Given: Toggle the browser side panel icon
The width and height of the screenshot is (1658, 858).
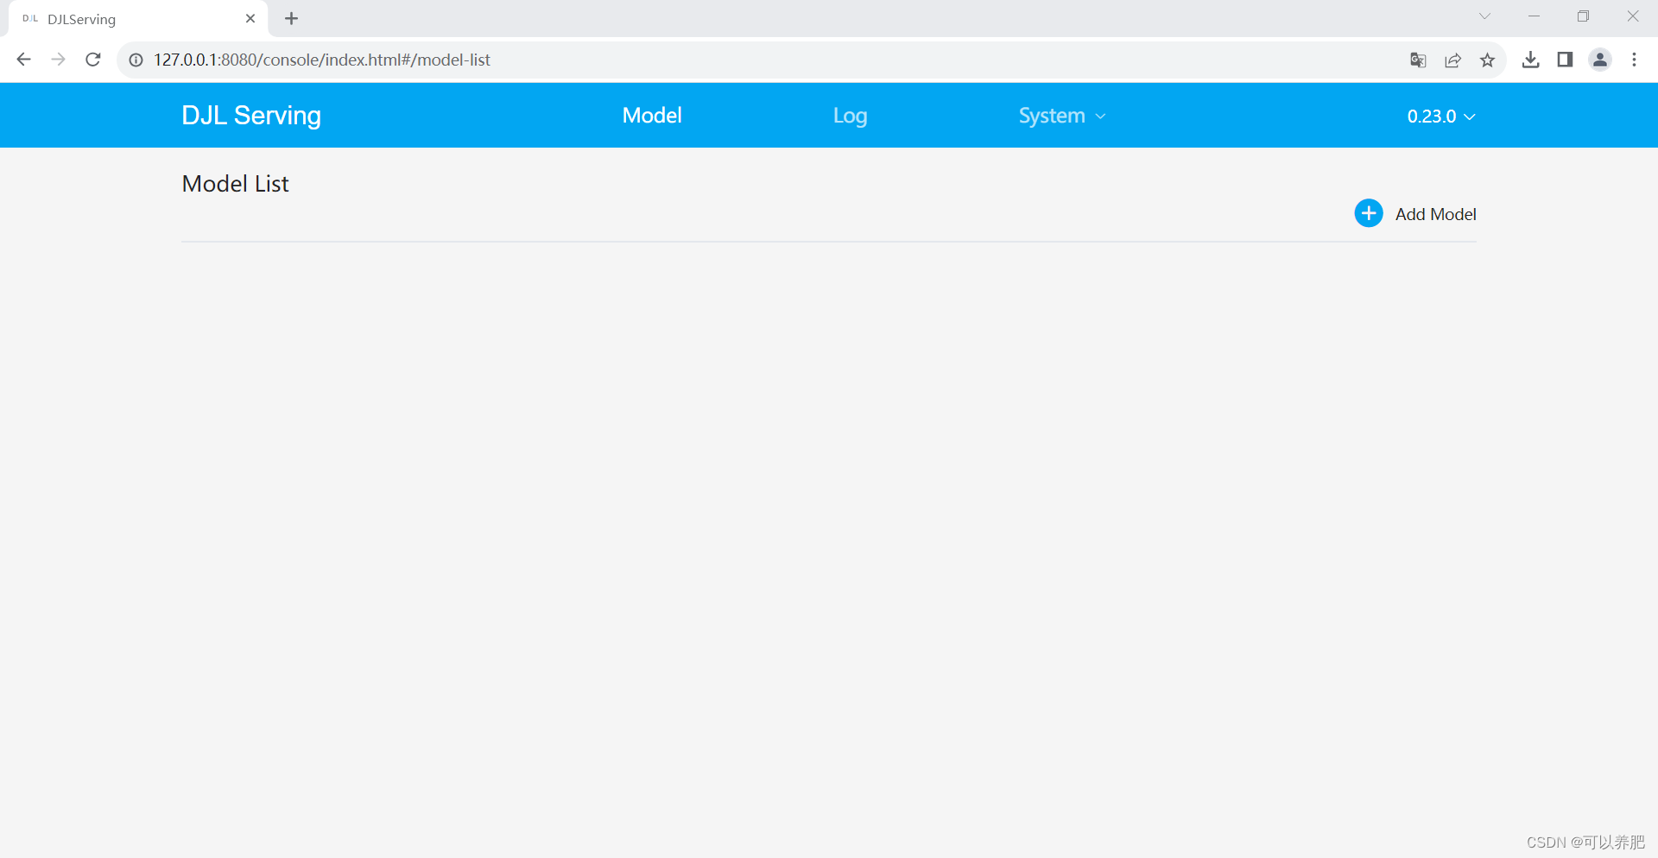Looking at the screenshot, I should coord(1565,60).
